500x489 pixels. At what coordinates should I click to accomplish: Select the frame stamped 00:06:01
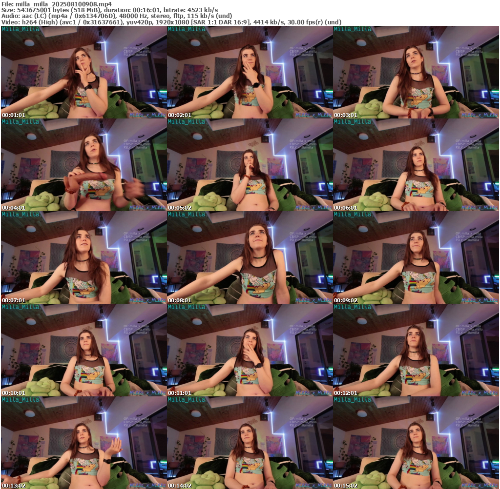point(416,165)
